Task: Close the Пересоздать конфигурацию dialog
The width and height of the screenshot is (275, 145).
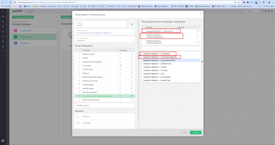Action: (201, 13)
